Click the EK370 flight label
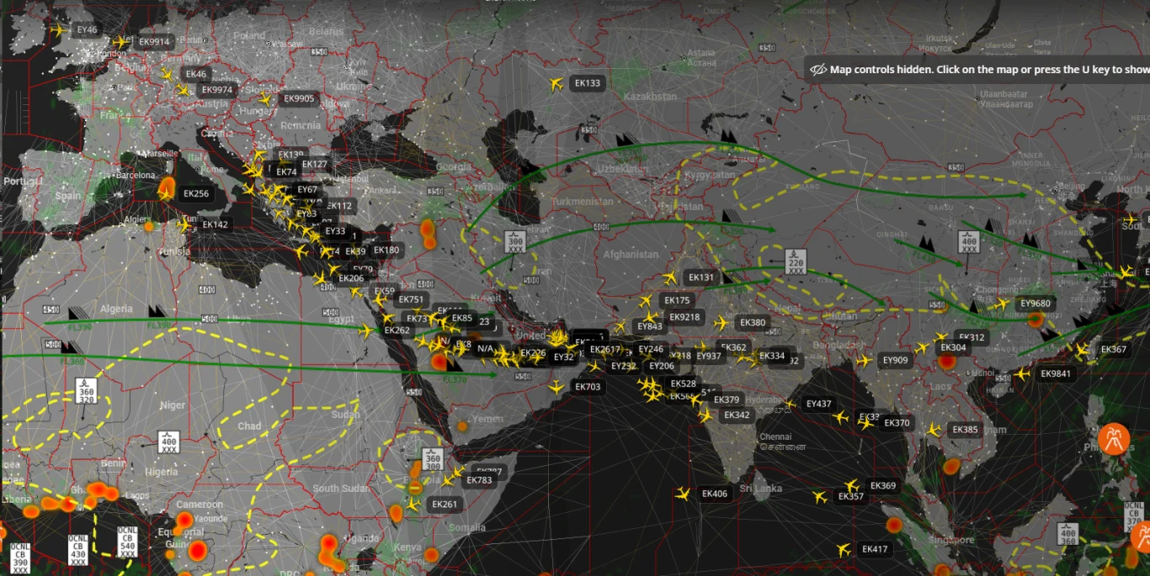This screenshot has height=576, width=1150. (897, 423)
